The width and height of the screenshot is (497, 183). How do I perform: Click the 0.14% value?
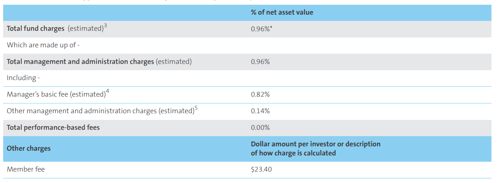(x=260, y=111)
